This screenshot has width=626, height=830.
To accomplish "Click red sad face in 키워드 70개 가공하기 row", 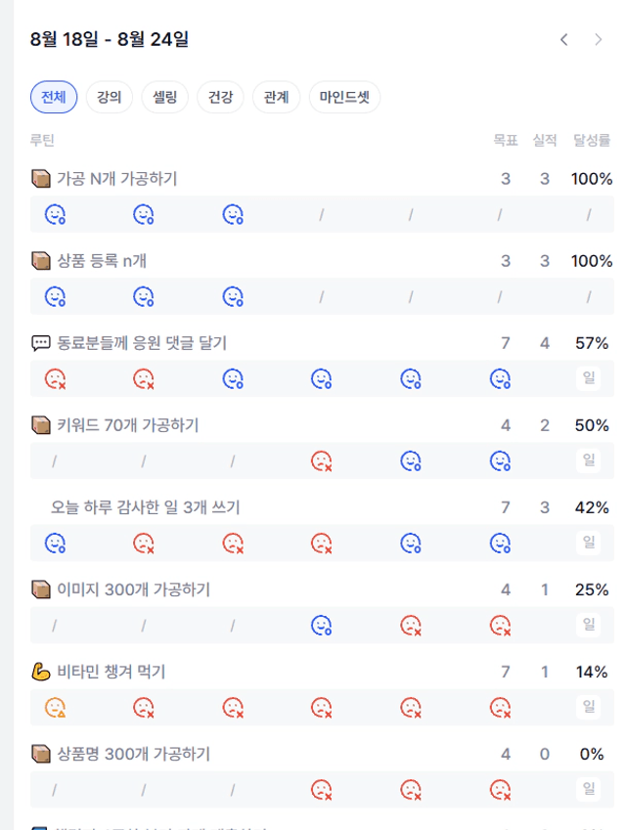I will [322, 461].
